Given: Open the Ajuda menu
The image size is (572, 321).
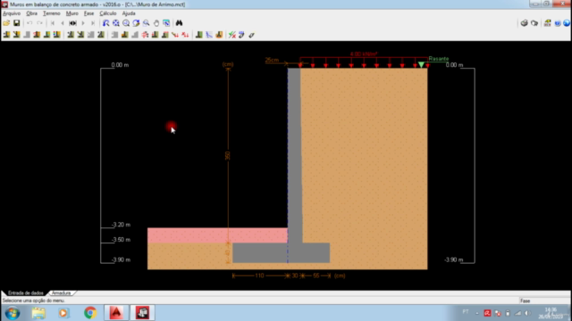Looking at the screenshot, I should point(129,13).
